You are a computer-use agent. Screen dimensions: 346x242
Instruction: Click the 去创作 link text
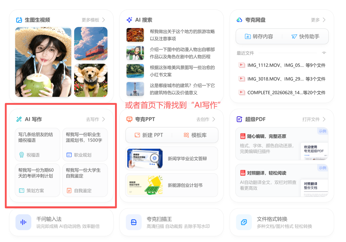tap(203, 119)
